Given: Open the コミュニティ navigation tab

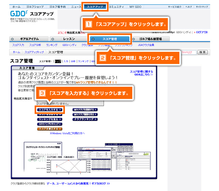Looking at the screenshot, I should 116,7.
